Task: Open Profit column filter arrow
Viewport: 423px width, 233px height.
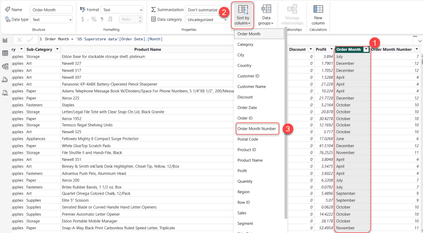Action: tap(331, 49)
